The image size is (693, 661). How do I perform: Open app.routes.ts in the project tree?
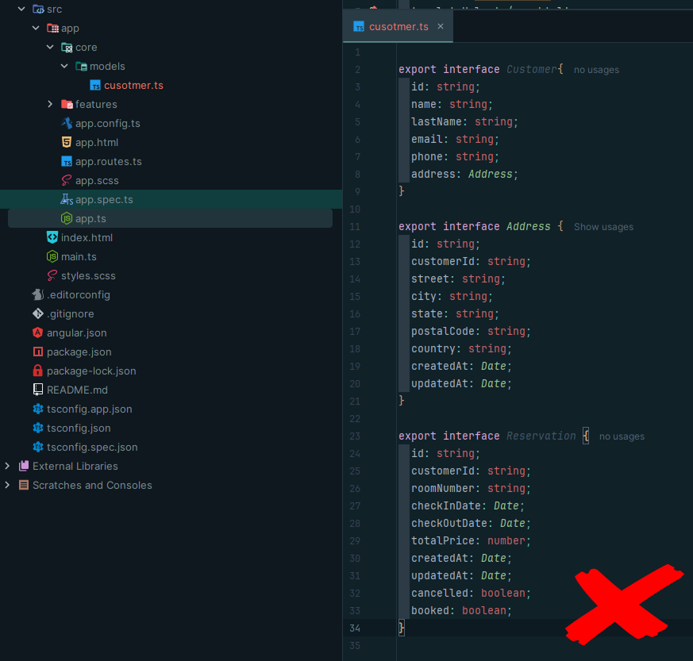[108, 161]
